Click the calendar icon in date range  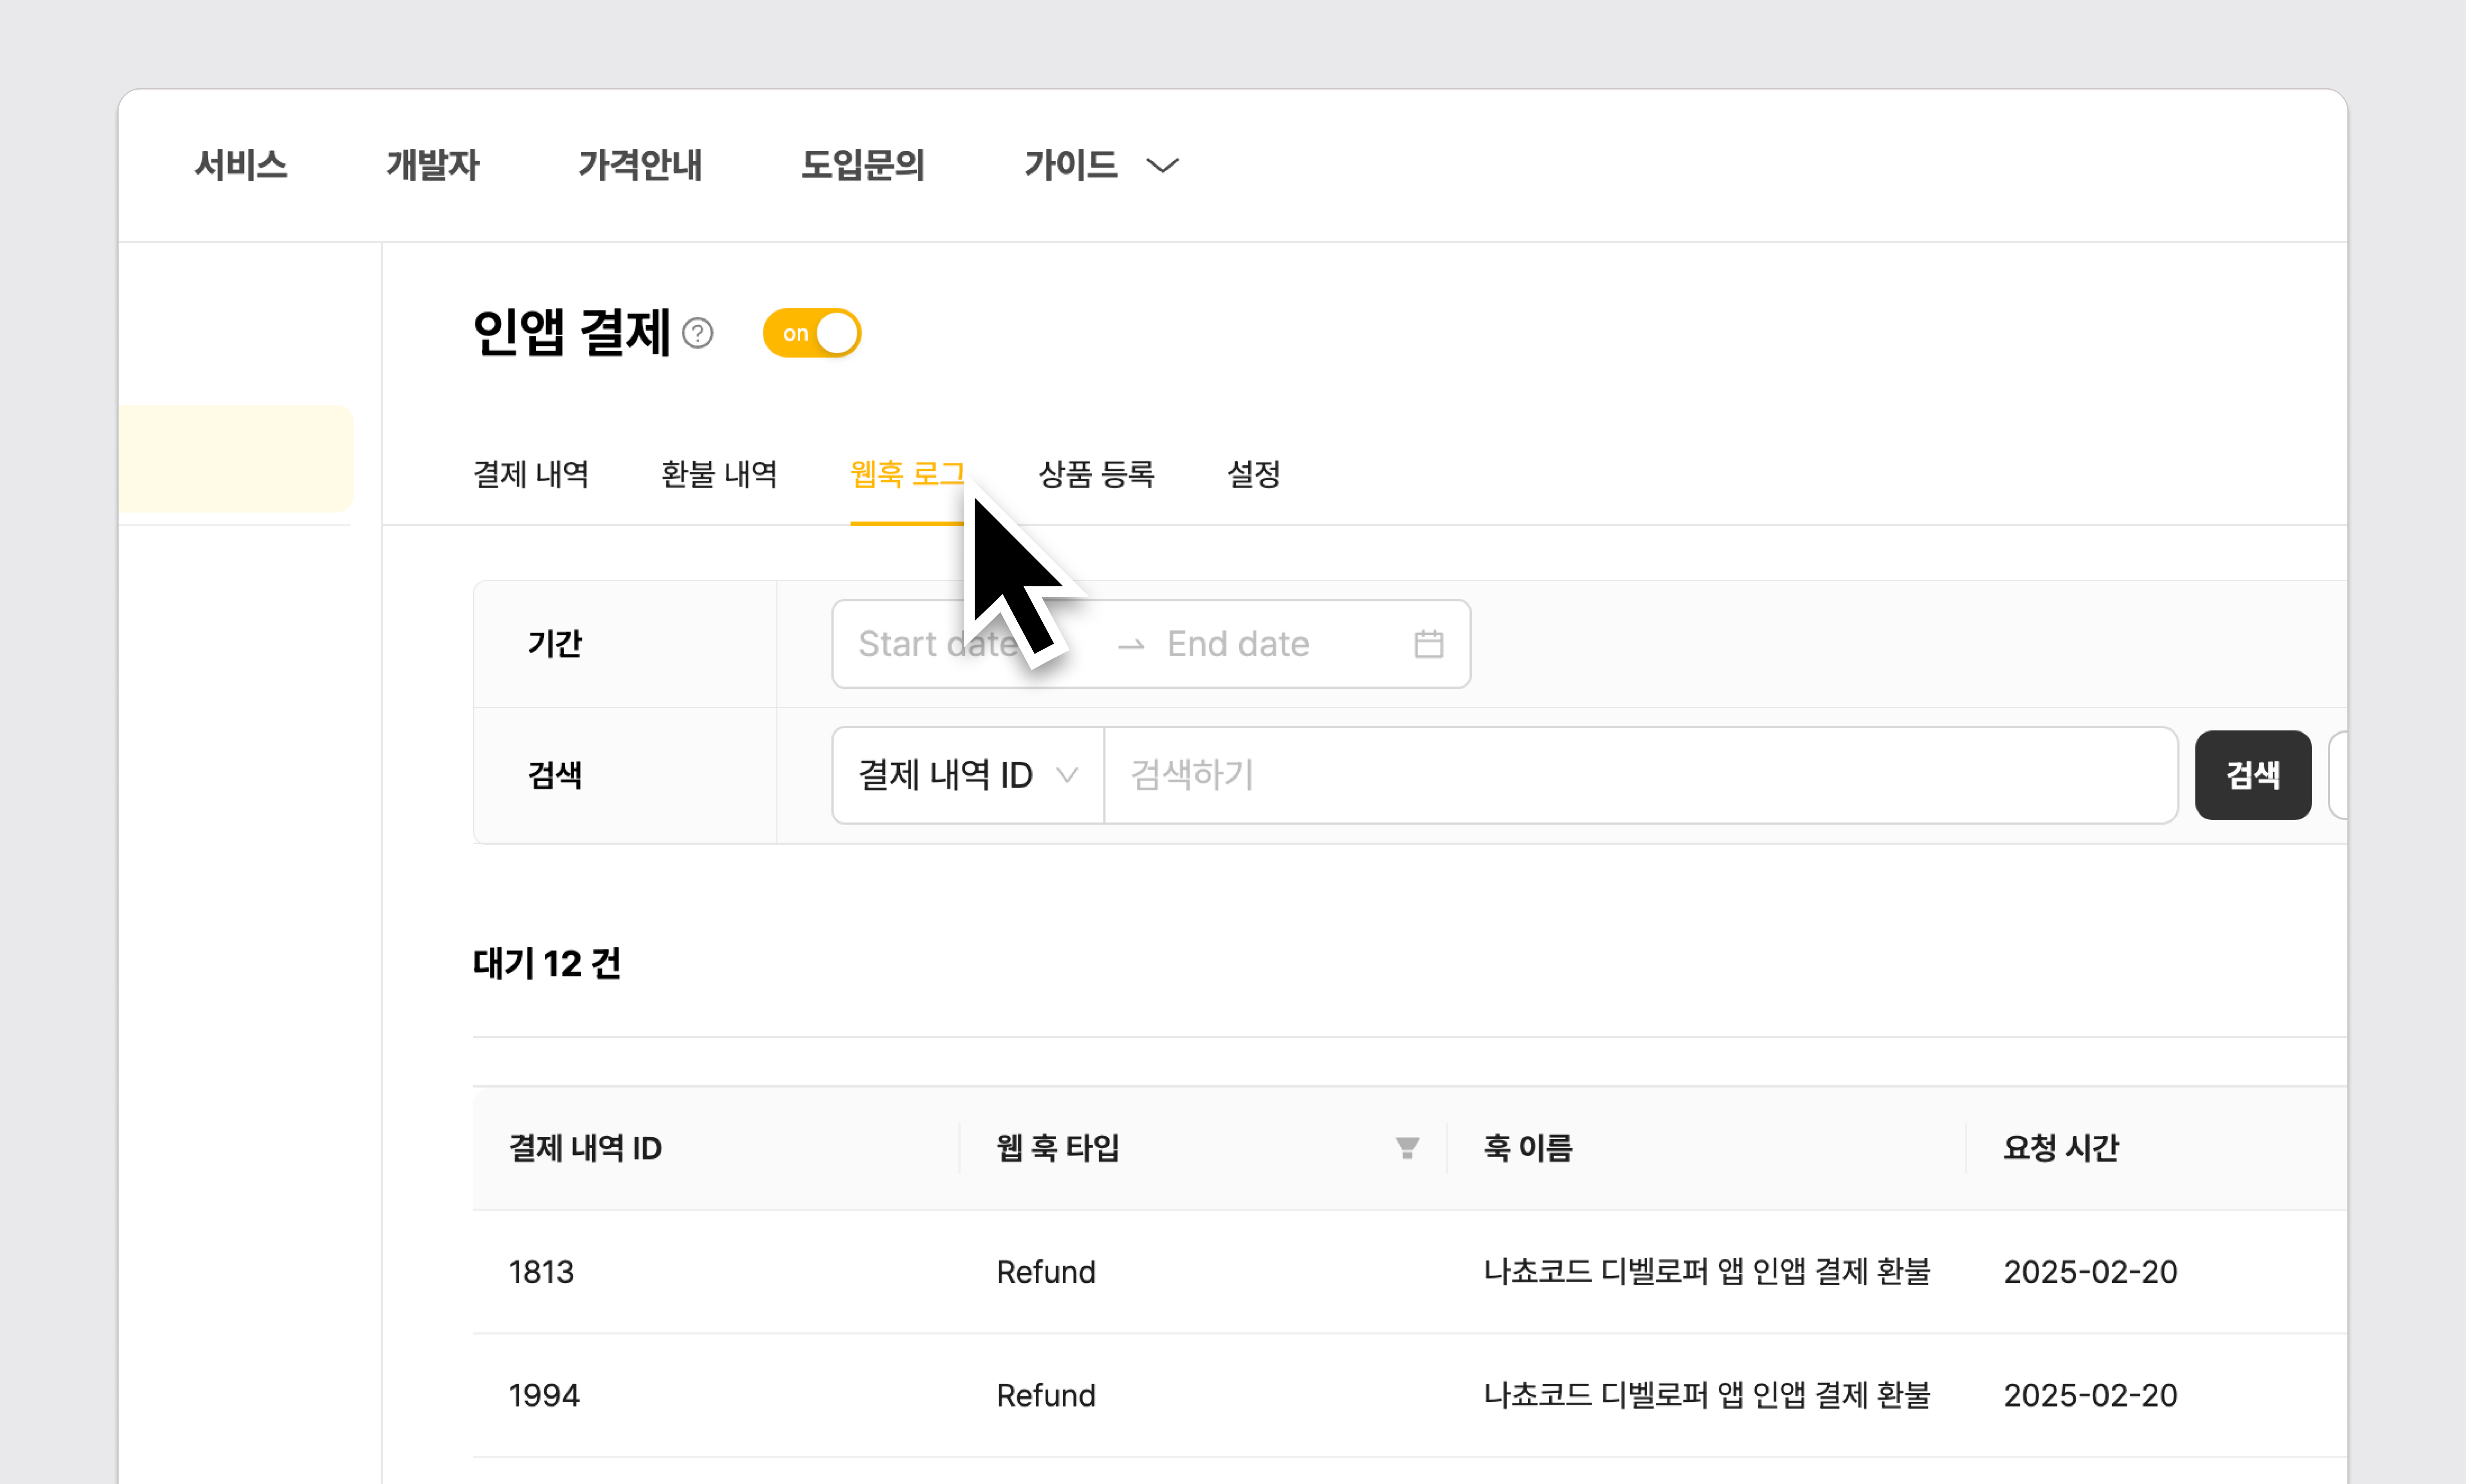(x=1428, y=644)
